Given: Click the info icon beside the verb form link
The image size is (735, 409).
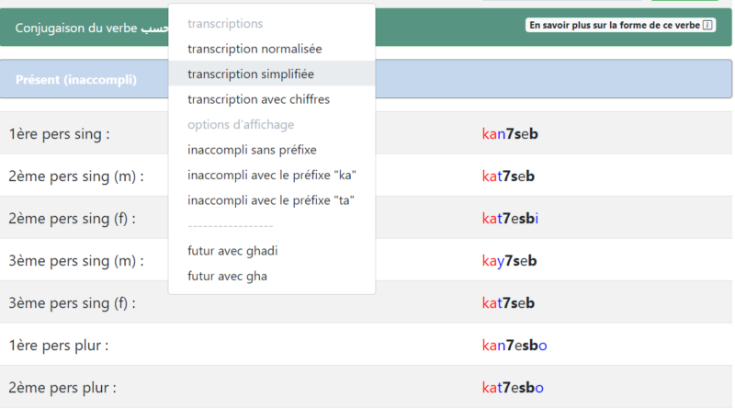Looking at the screenshot, I should pyautogui.click(x=707, y=26).
